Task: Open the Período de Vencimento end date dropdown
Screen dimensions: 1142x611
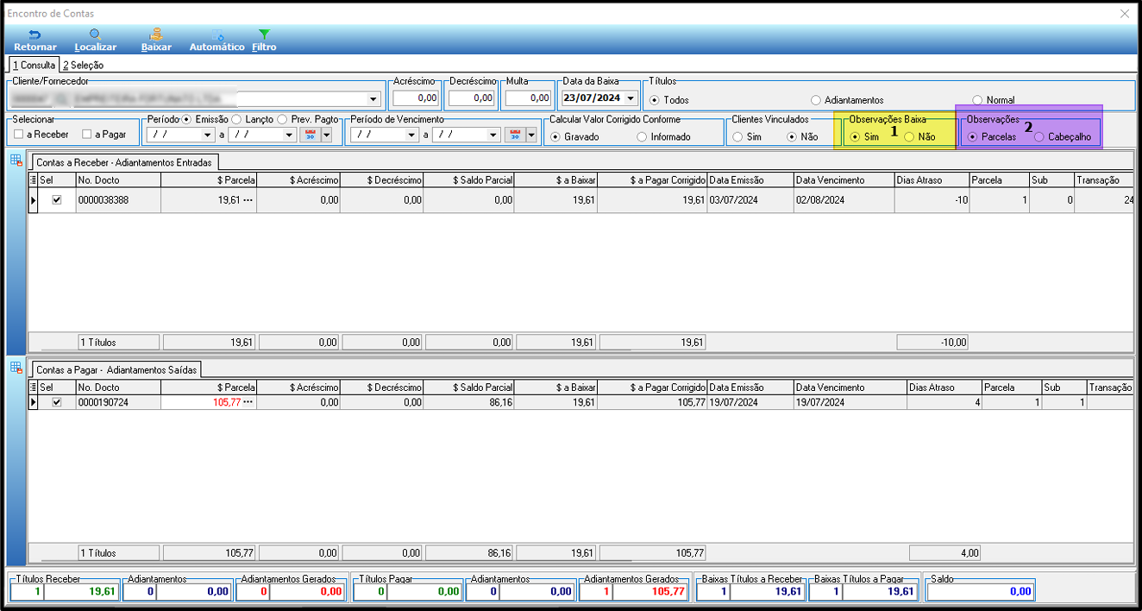Action: tap(493, 135)
